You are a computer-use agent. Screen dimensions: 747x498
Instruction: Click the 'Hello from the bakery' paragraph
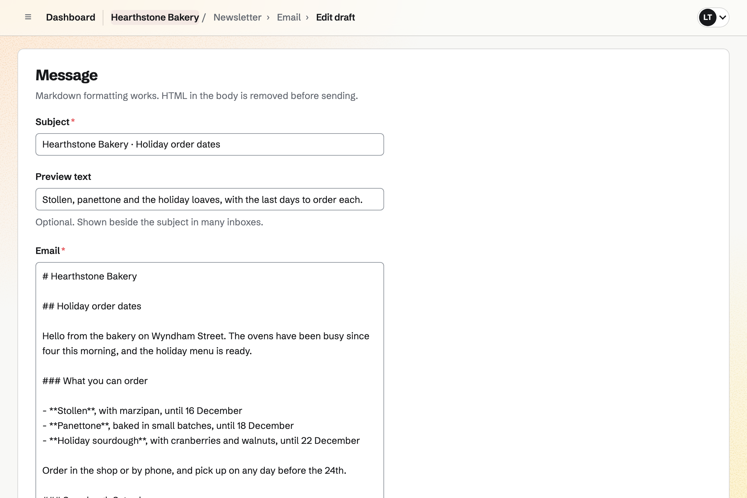[x=206, y=343]
